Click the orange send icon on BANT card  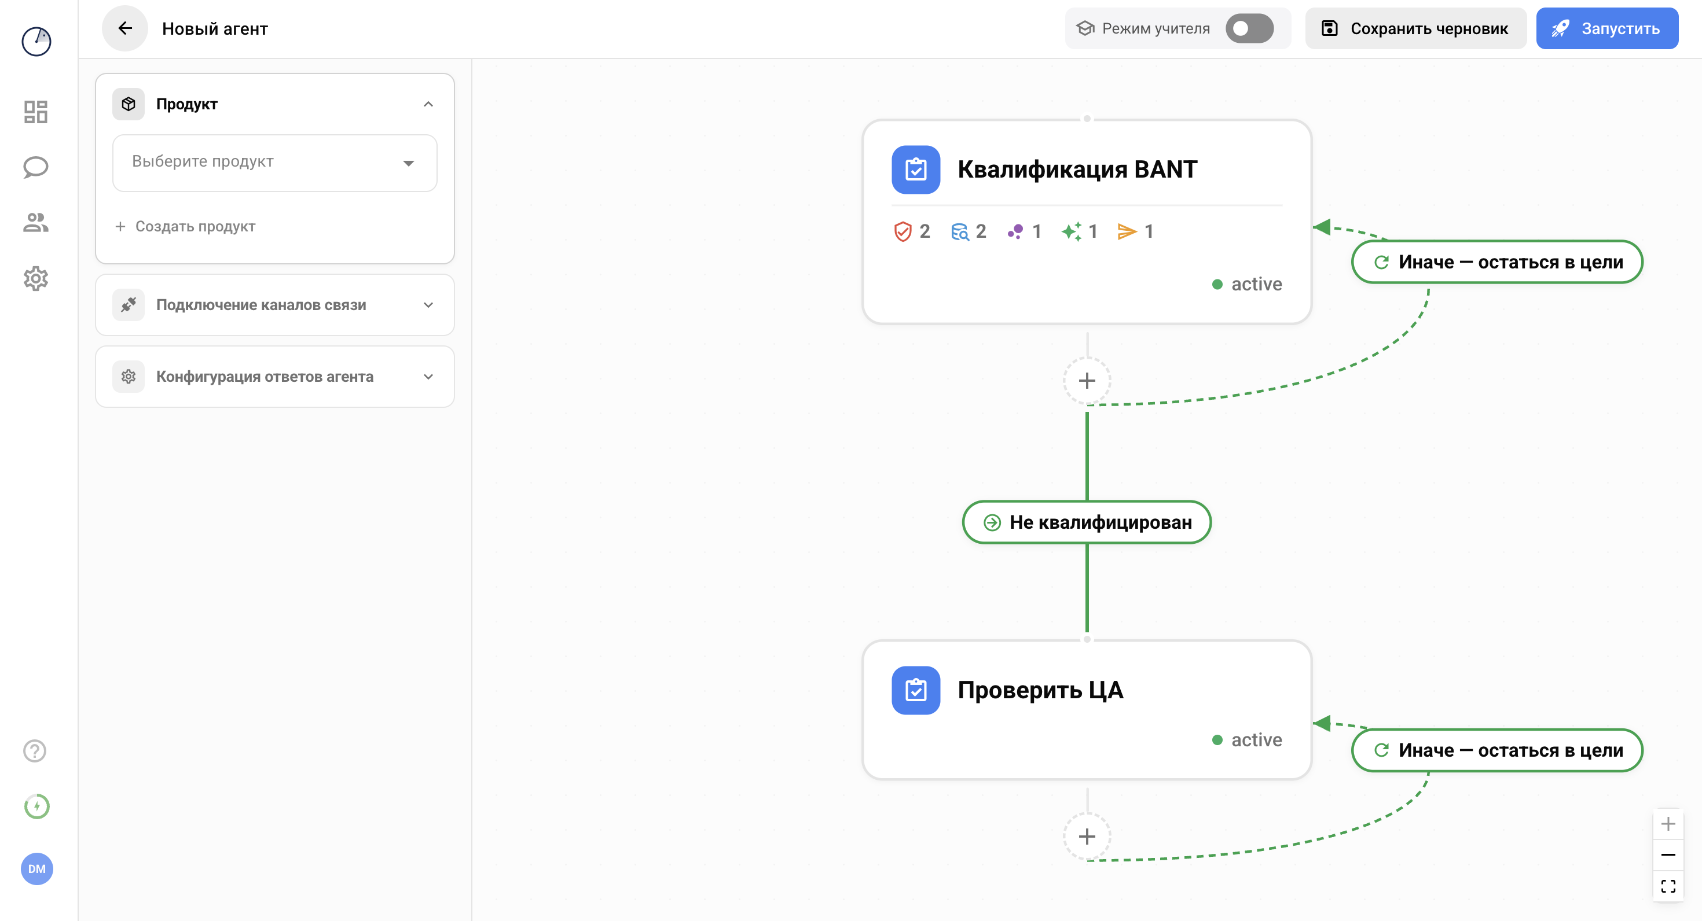pos(1127,232)
